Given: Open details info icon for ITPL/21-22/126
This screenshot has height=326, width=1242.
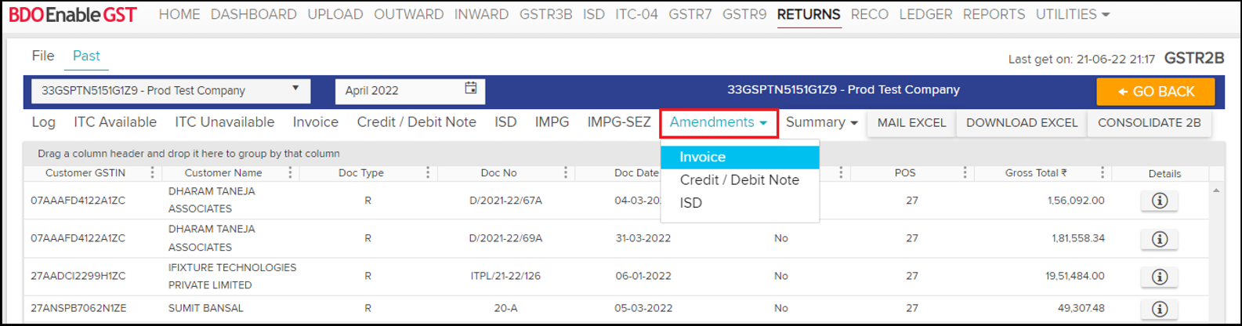Looking at the screenshot, I should point(1160,276).
